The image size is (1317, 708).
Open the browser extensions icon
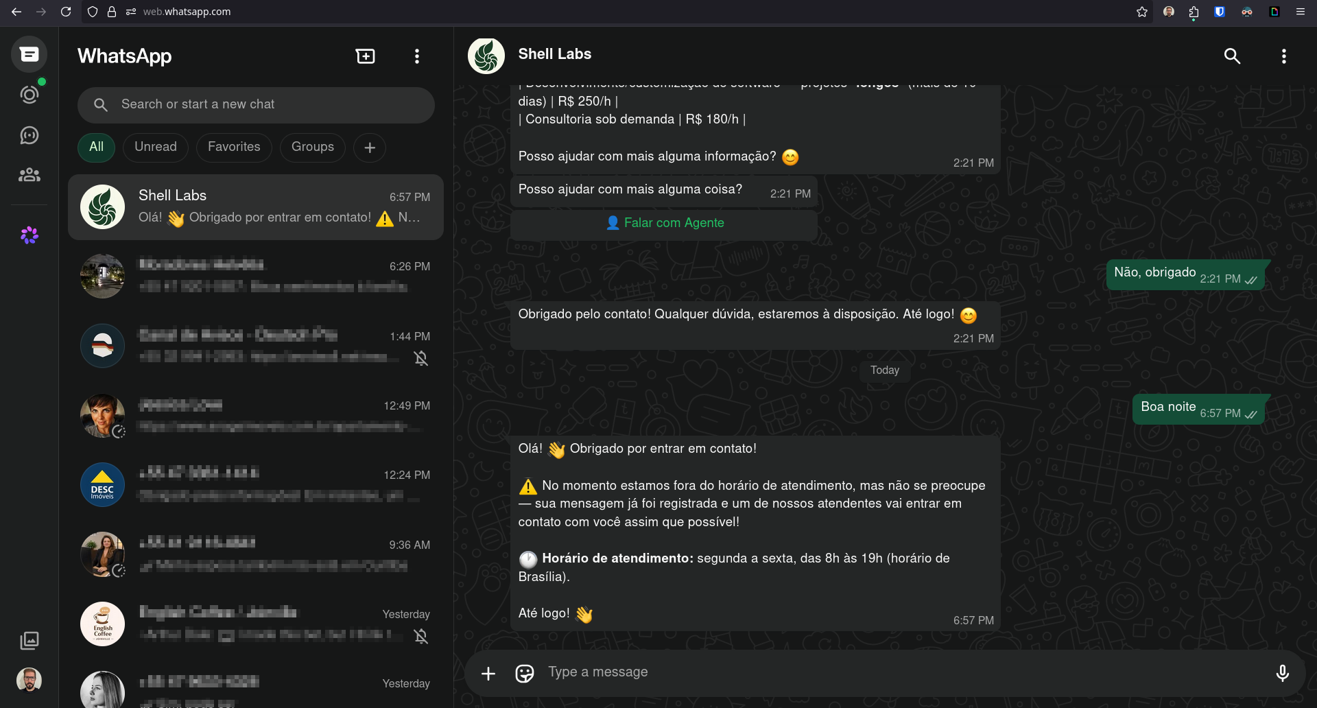1194,12
